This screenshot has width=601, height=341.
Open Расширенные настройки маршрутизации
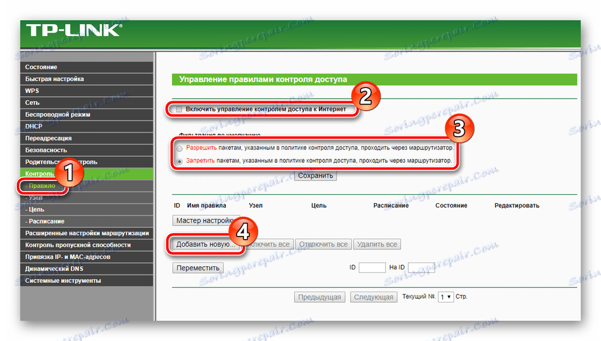click(x=87, y=233)
